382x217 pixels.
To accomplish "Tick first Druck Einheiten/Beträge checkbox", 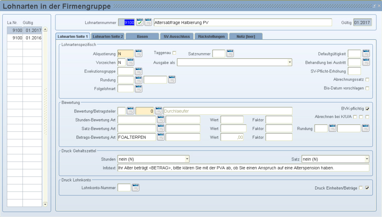I will (361, 188).
